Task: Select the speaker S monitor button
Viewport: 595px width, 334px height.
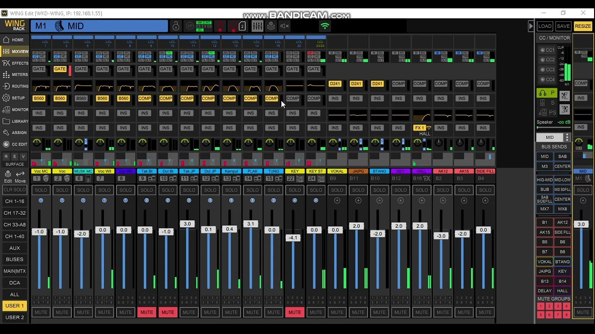Action: 547,103
